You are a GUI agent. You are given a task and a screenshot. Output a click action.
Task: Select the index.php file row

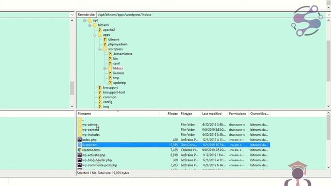[x=173, y=140]
